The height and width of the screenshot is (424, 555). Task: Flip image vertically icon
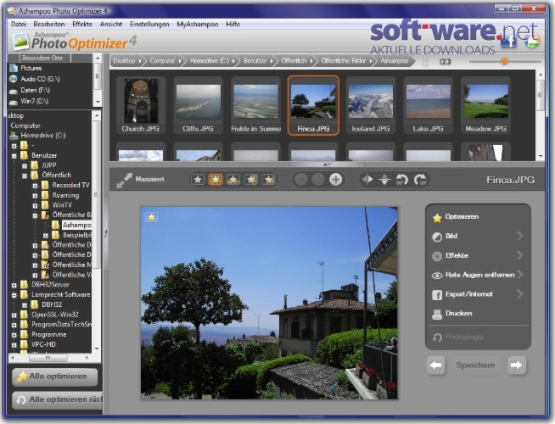384,180
